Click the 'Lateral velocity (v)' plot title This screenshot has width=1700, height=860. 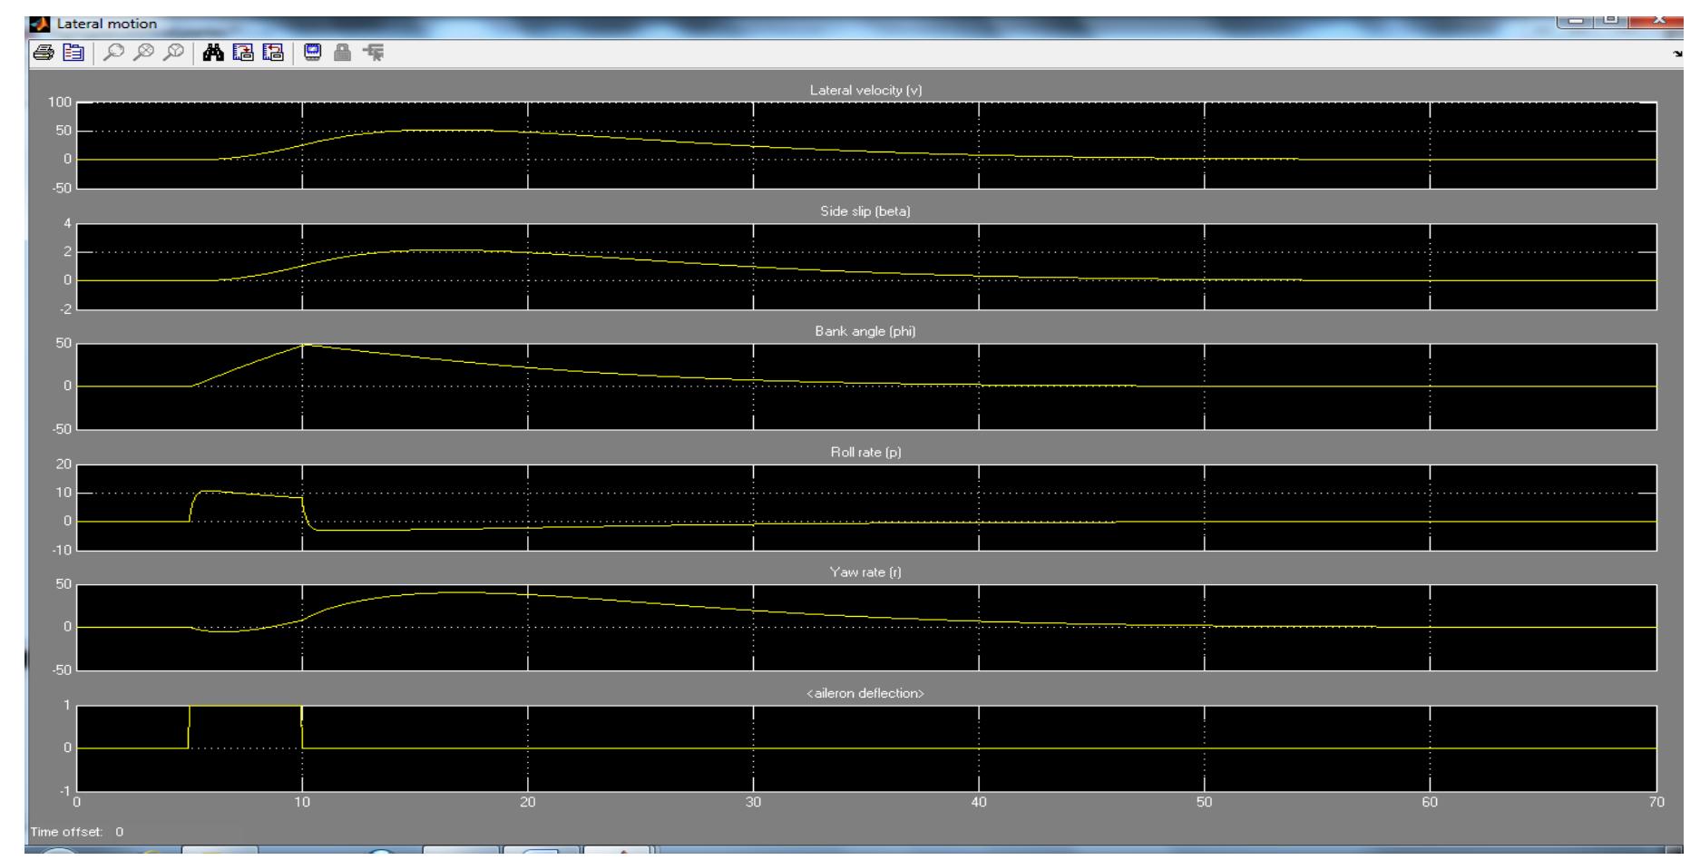866,90
